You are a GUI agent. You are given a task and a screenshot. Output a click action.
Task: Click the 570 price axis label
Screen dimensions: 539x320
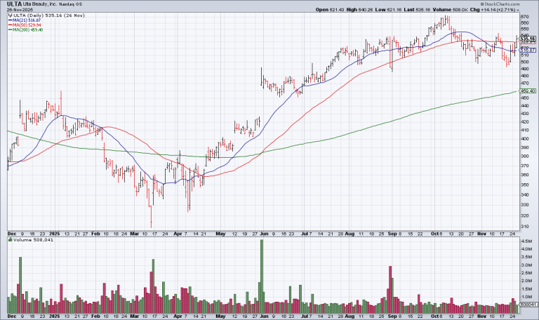[525, 17]
